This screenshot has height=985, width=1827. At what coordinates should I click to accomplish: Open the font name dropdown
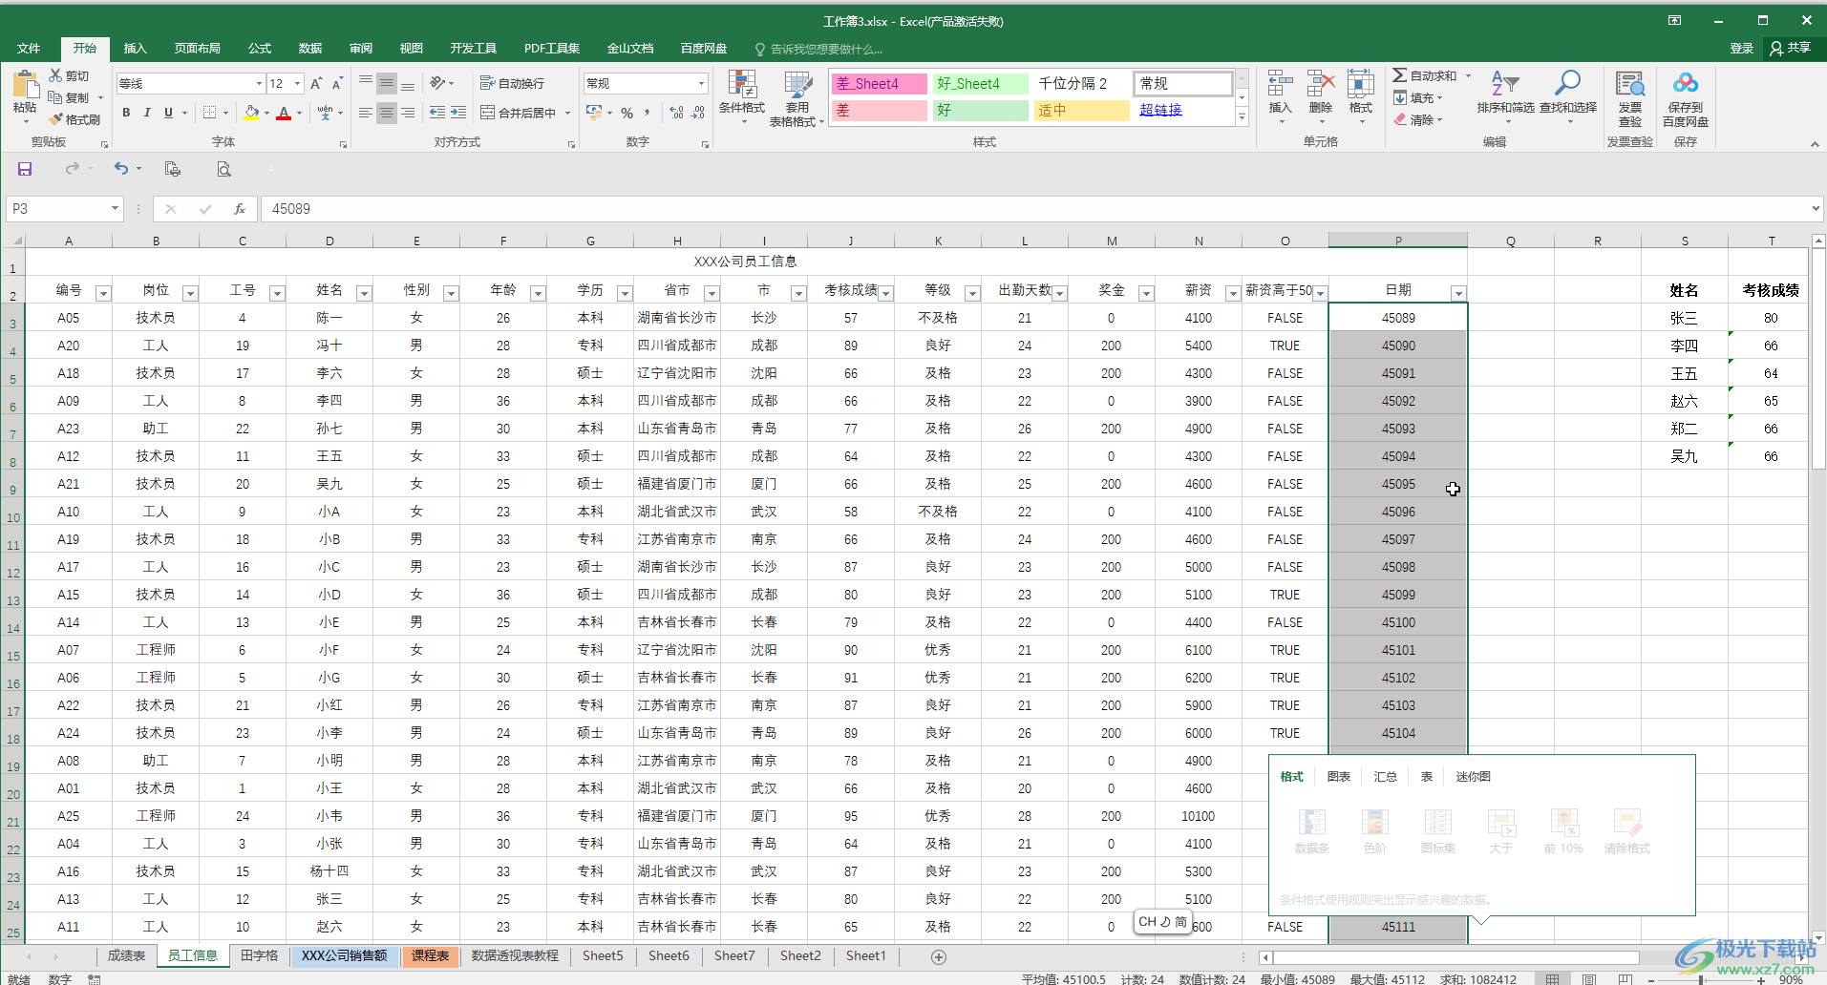click(259, 84)
